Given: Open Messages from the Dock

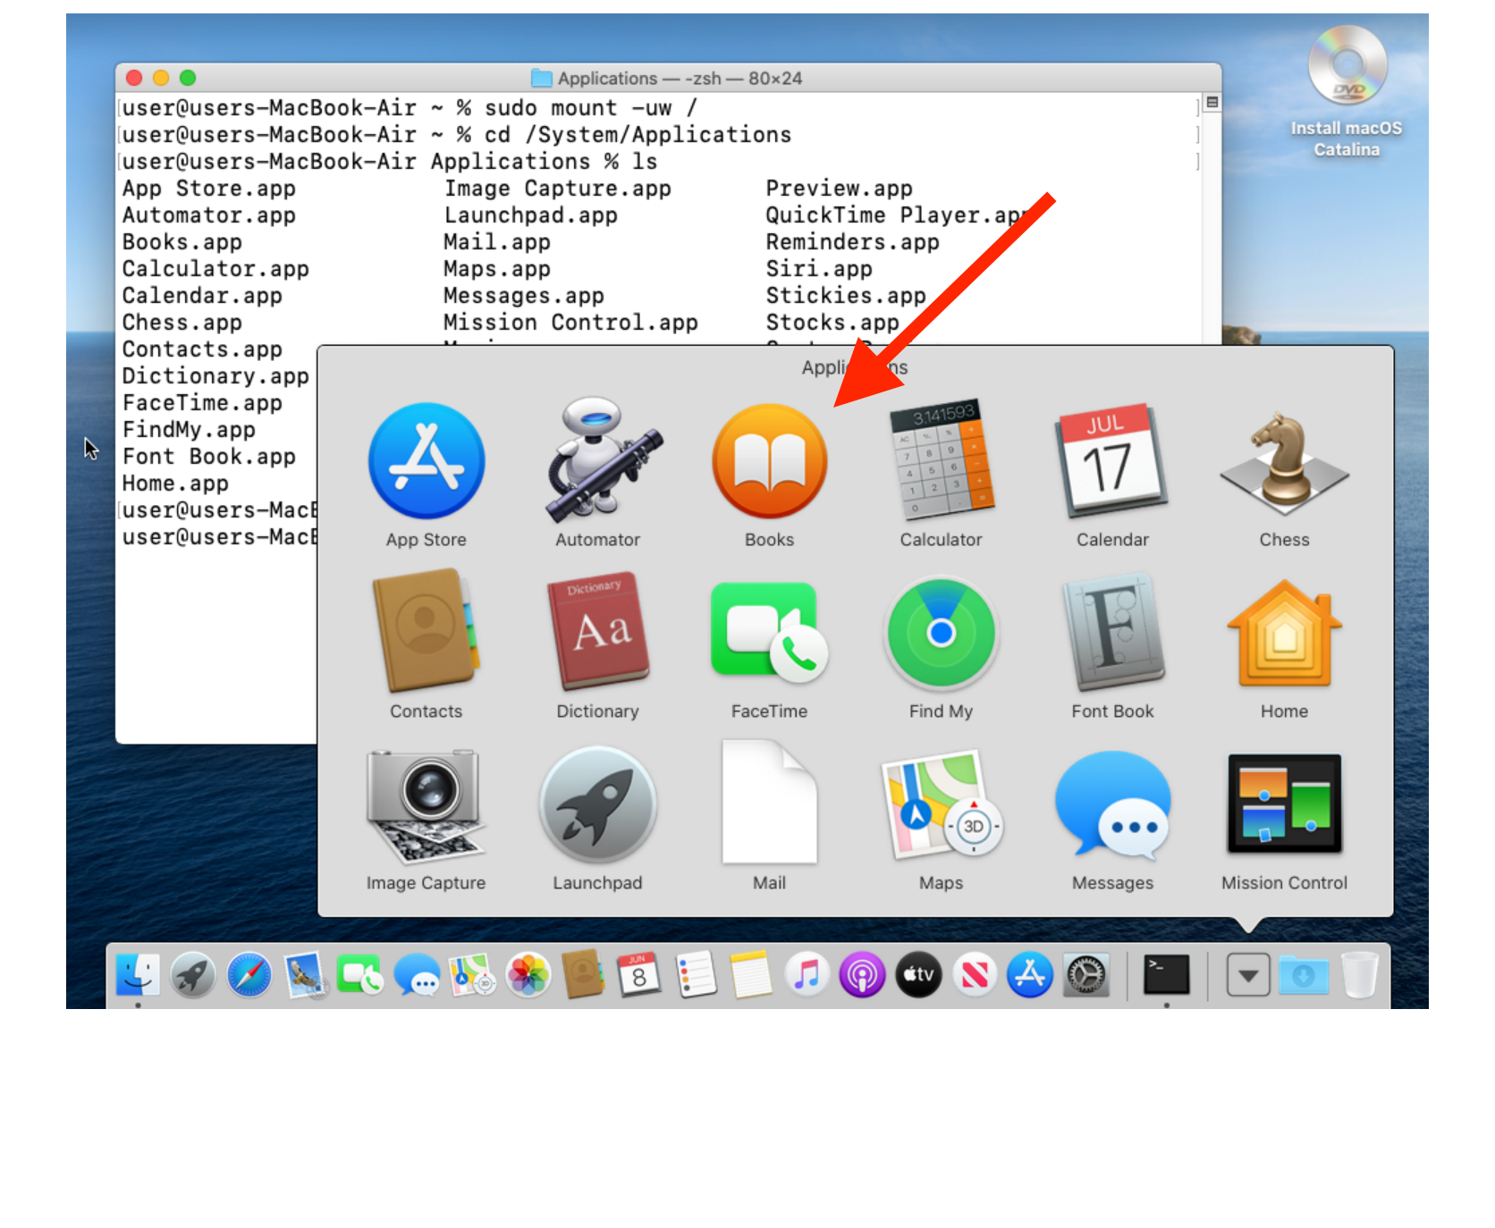Looking at the screenshot, I should [417, 974].
